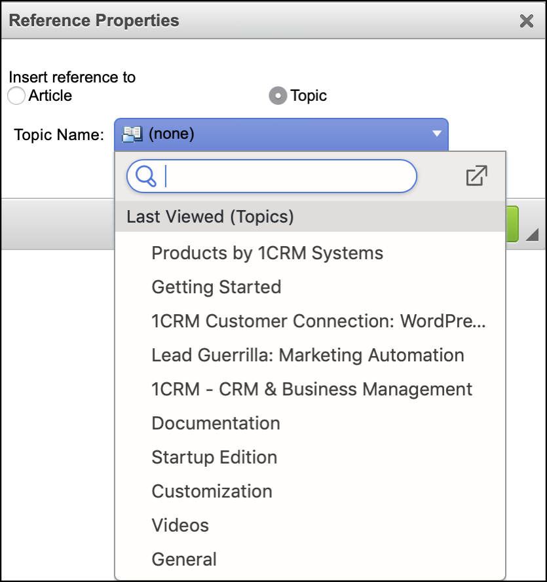
Task: Select the Article radio button
Action: 16,96
